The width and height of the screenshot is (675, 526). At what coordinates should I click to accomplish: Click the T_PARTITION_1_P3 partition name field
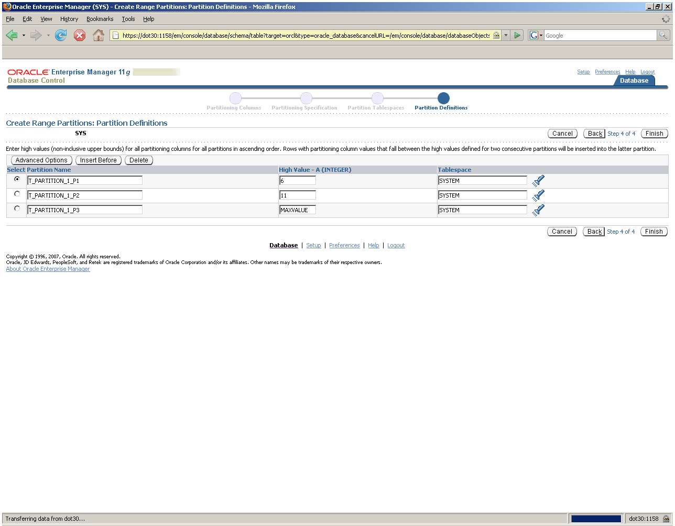(x=85, y=210)
